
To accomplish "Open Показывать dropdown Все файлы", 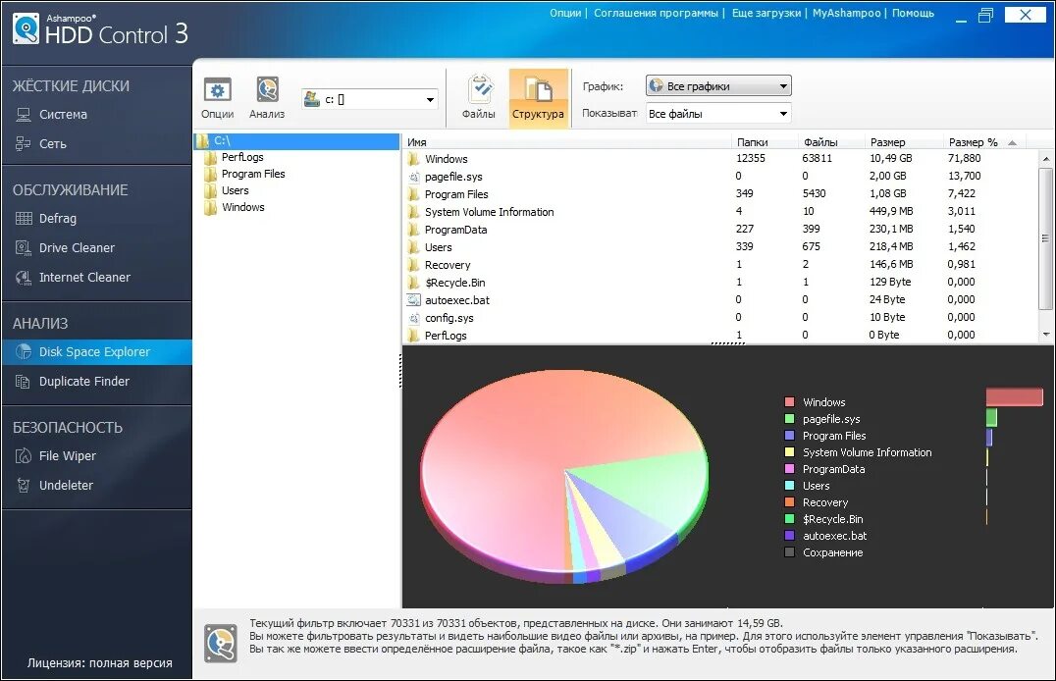I will coord(718,114).
